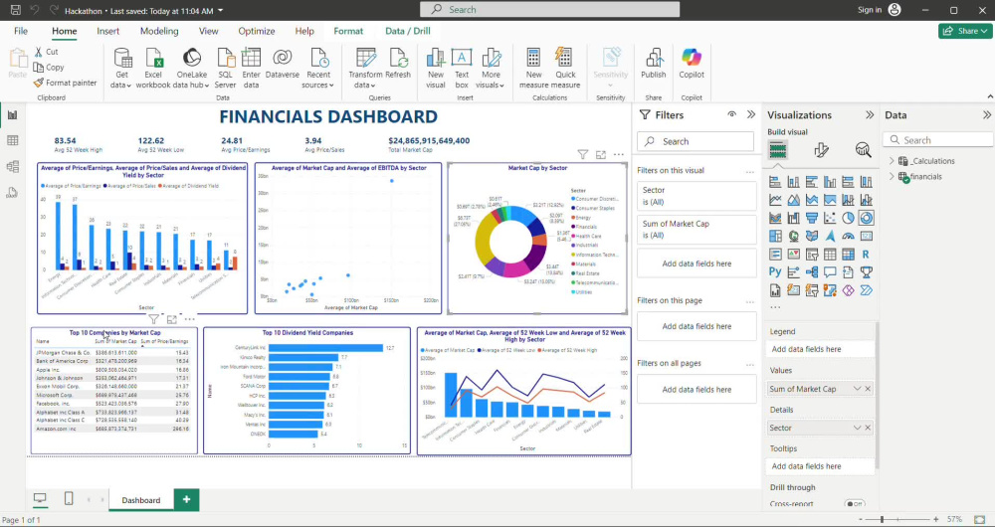The image size is (995, 527).
Task: Click the Quick measure ribbon icon
Action: [565, 69]
